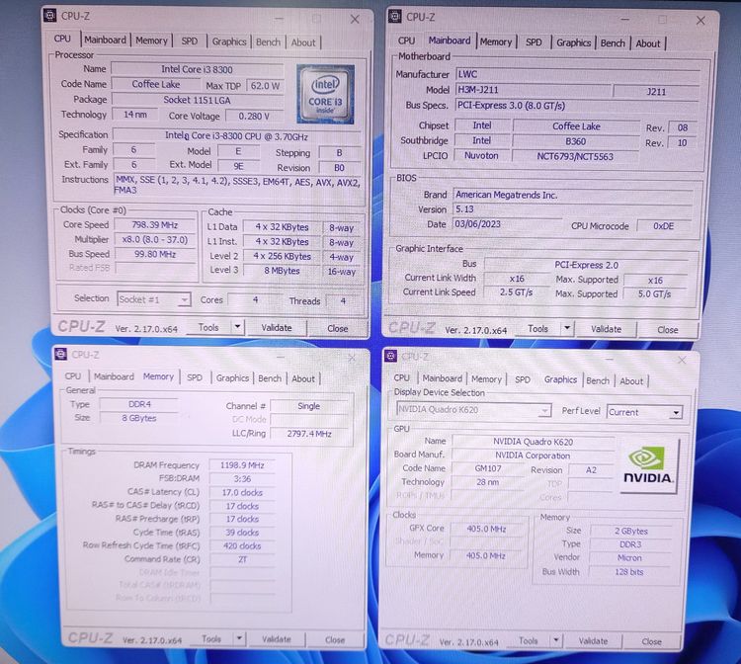Image resolution: width=741 pixels, height=664 pixels.
Task: Click the NVIDIA logo in the Graphics window
Action: coord(650,466)
